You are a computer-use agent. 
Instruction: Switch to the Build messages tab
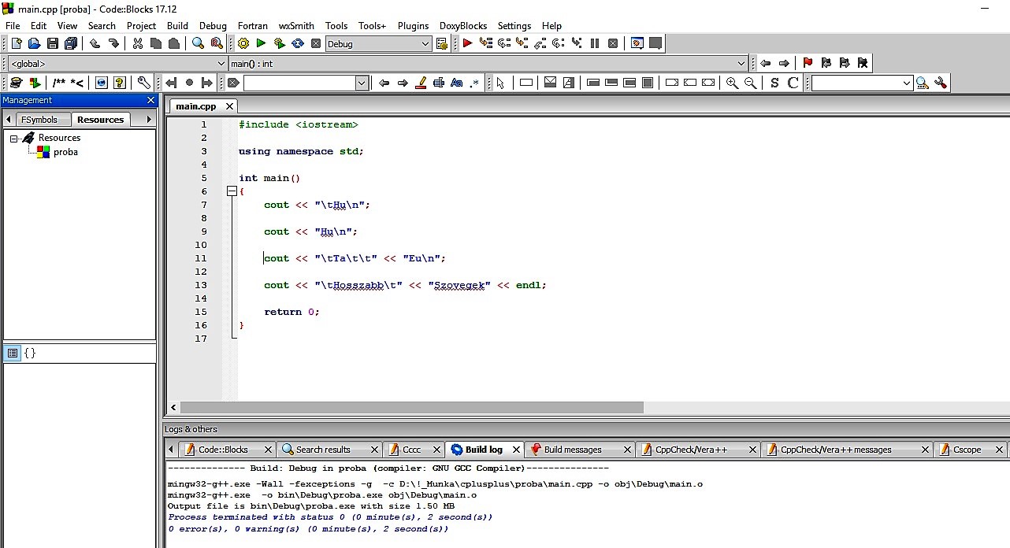(x=572, y=450)
